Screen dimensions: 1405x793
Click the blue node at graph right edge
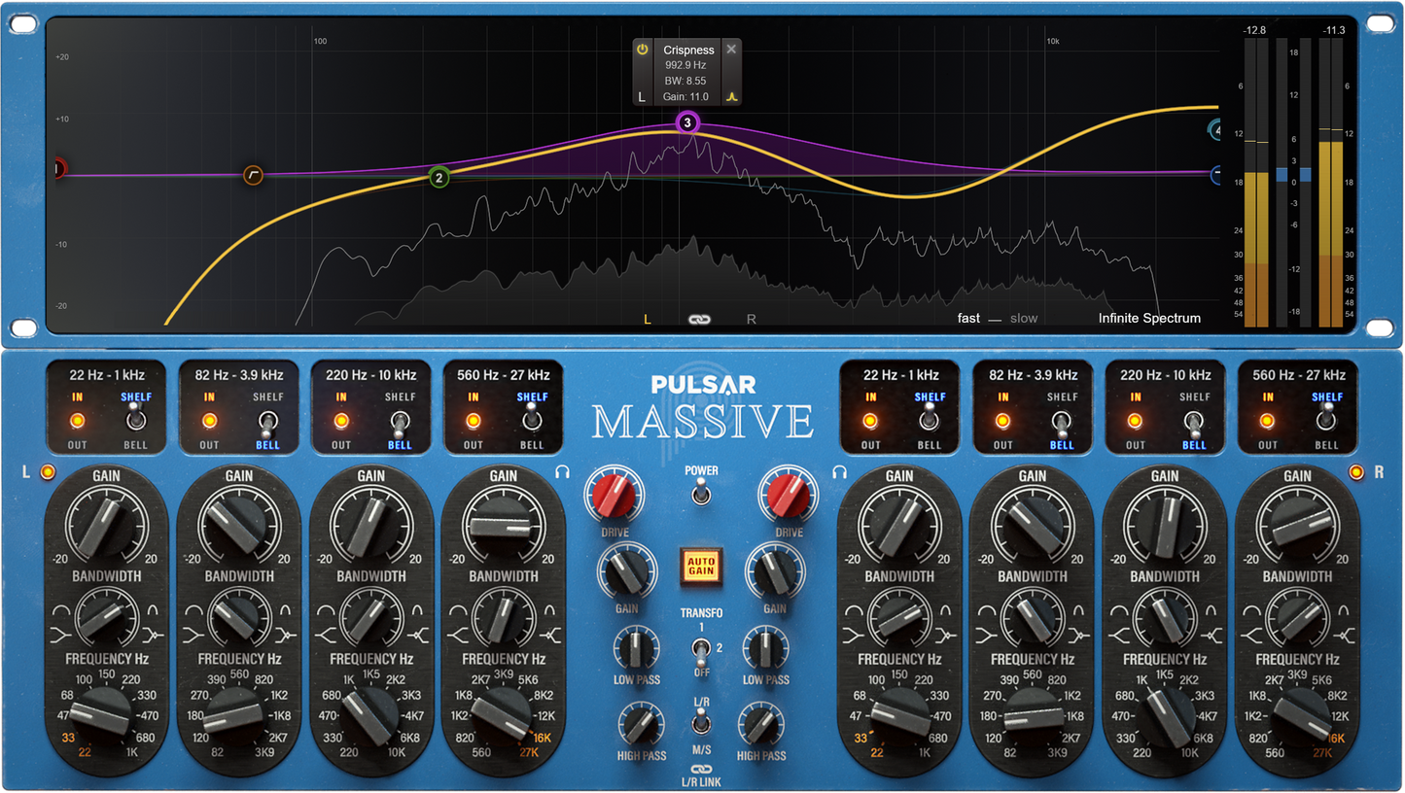[x=1215, y=175]
